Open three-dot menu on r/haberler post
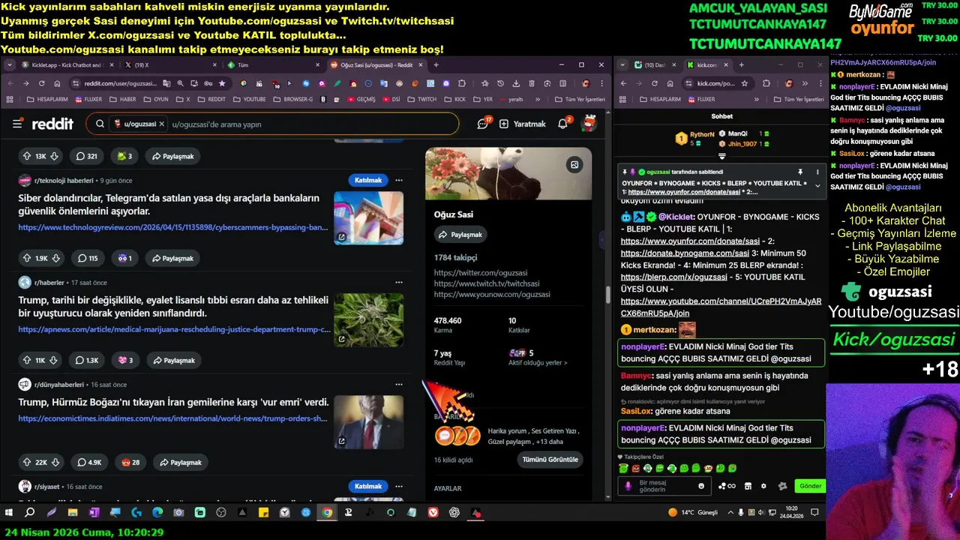Screen dimensions: 960x540 [x=399, y=282]
